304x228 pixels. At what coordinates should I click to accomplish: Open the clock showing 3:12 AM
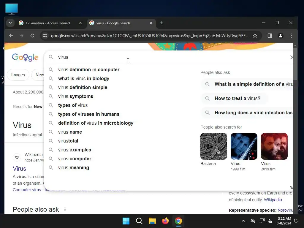click(x=284, y=221)
